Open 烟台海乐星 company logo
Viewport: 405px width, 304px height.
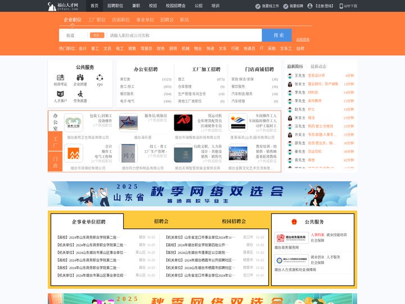click(128, 123)
